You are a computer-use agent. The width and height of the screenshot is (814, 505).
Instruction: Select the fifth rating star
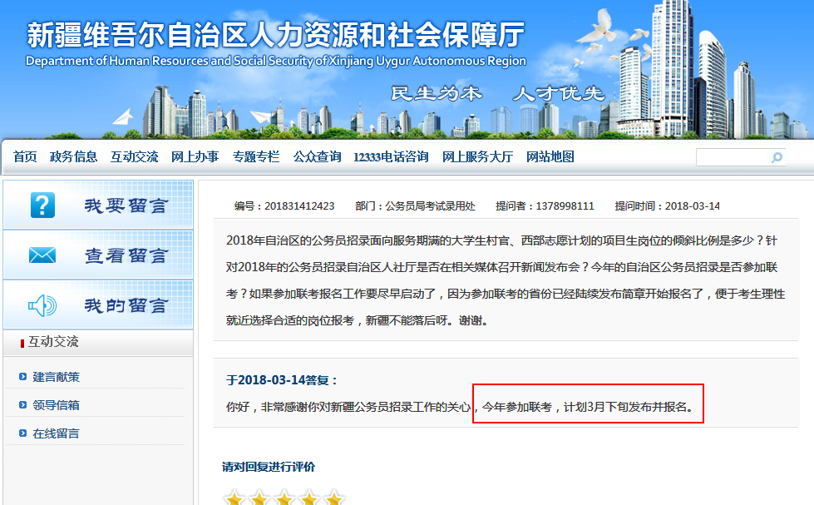pyautogui.click(x=334, y=498)
